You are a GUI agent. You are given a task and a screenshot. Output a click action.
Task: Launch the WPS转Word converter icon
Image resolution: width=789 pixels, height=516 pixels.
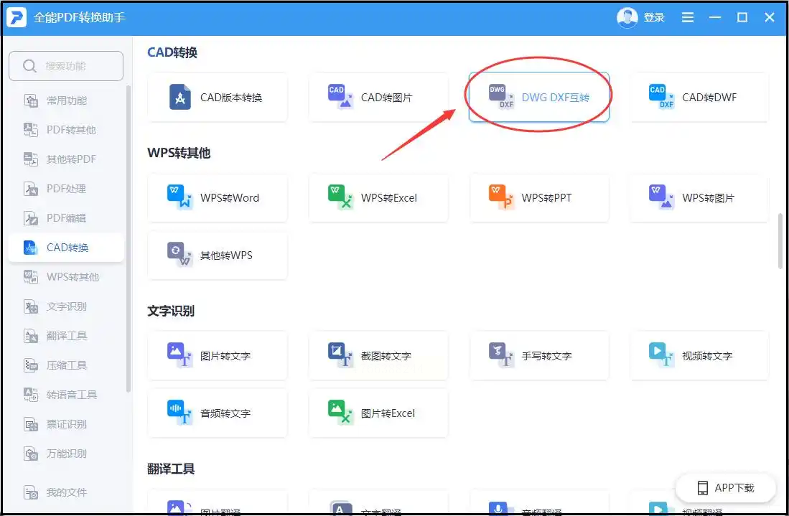pos(179,197)
